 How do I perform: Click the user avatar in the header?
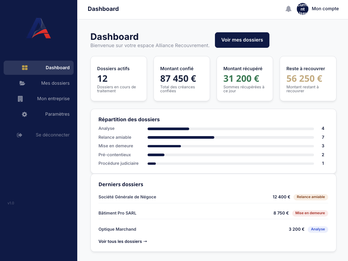click(x=302, y=9)
